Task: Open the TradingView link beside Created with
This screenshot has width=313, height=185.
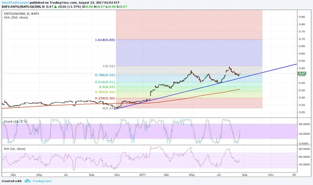Action: coord(42,181)
